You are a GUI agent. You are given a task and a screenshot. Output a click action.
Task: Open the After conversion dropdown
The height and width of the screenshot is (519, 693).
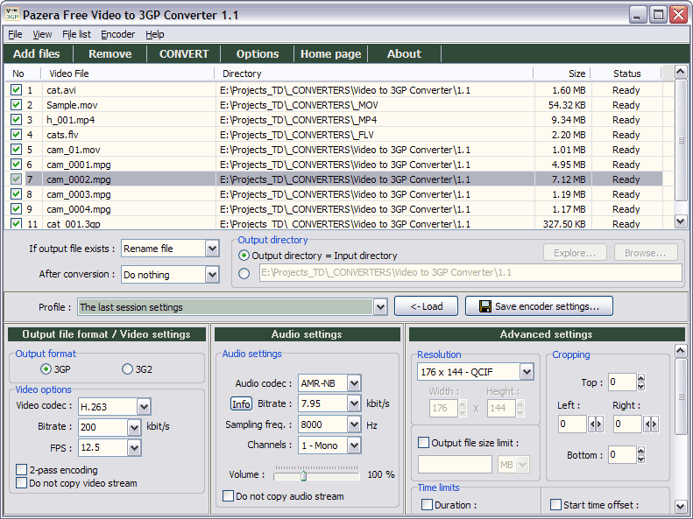(x=212, y=275)
